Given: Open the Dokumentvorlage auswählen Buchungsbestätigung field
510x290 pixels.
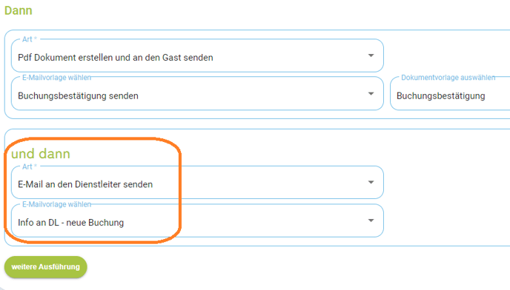Looking at the screenshot, I should [x=450, y=93].
